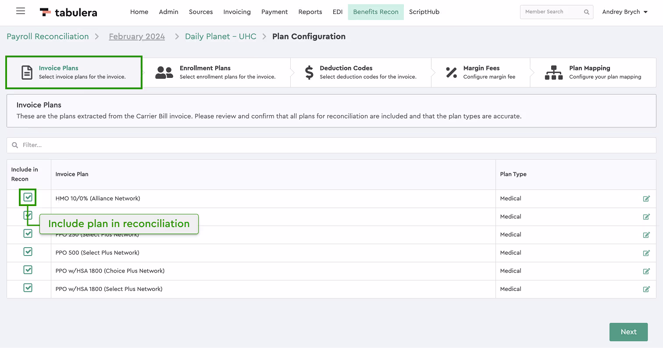Click the filter search icon
The width and height of the screenshot is (663, 350).
[x=15, y=145]
